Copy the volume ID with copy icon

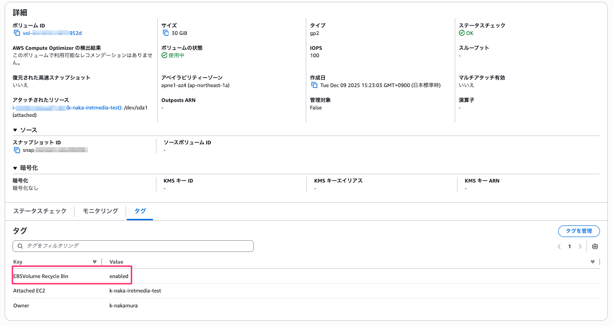[17, 33]
